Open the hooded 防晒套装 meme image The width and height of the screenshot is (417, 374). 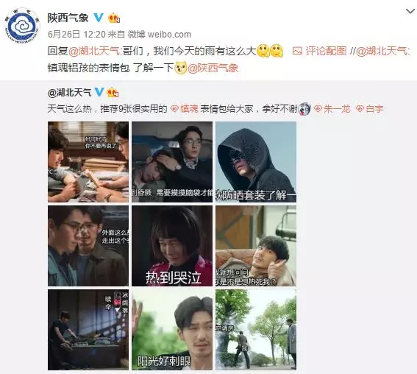click(x=256, y=162)
